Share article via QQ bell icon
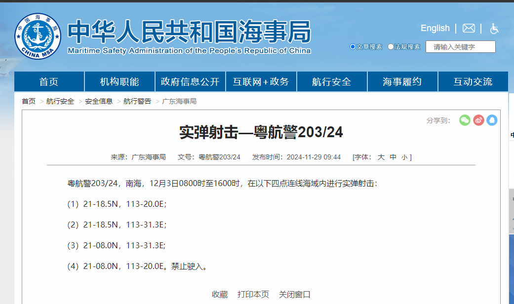The height and width of the screenshot is (304, 514). point(492,120)
